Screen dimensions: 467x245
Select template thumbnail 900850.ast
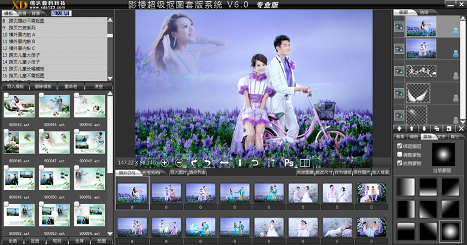(54, 179)
